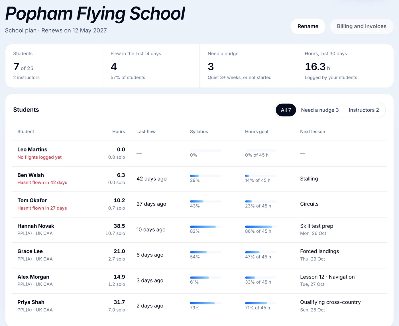This screenshot has width=399, height=326.
Task: Click Grace Lee's 47% hours goal bar
Action: click(260, 252)
